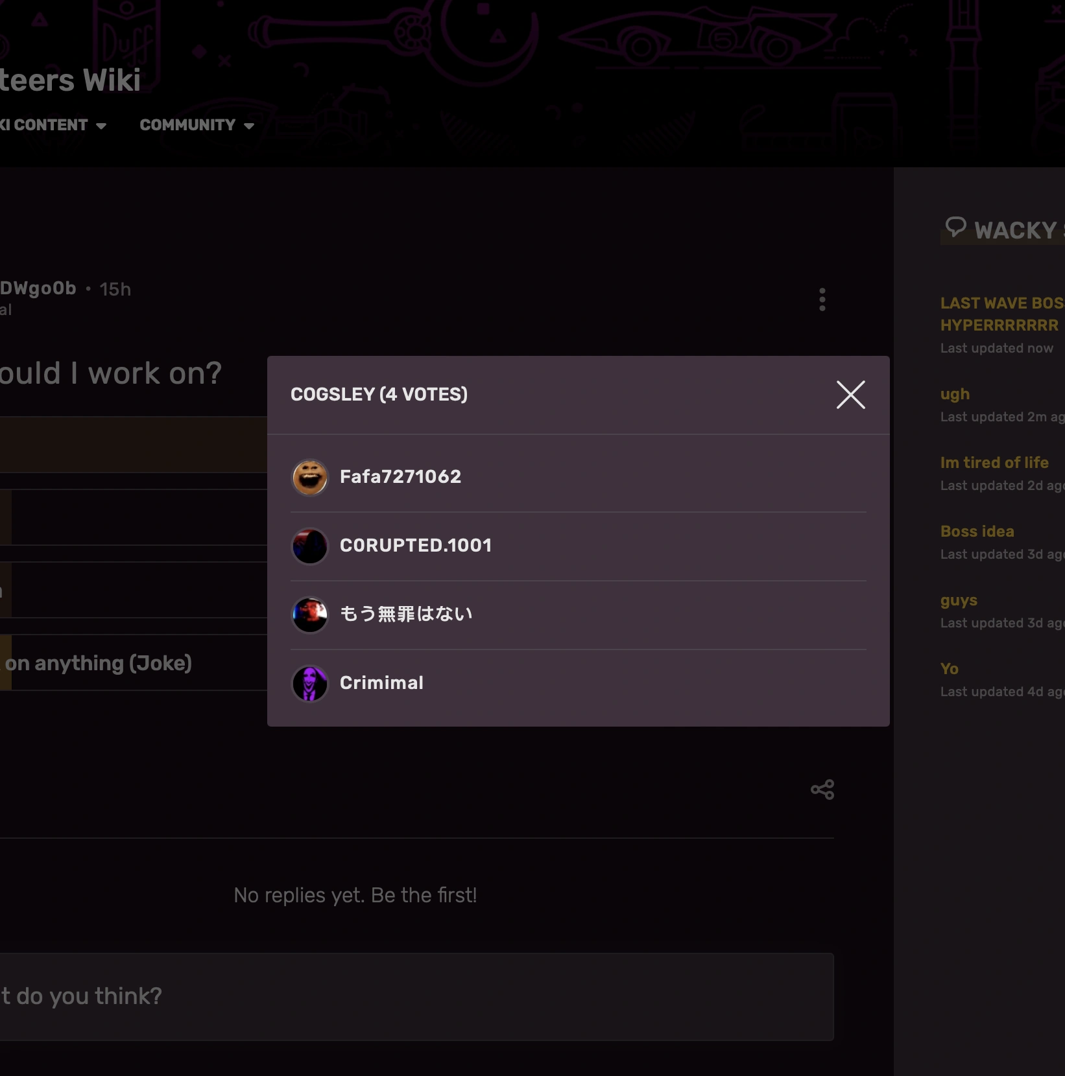Open the "Boss idea" sidebar post
Image resolution: width=1065 pixels, height=1076 pixels.
point(977,532)
